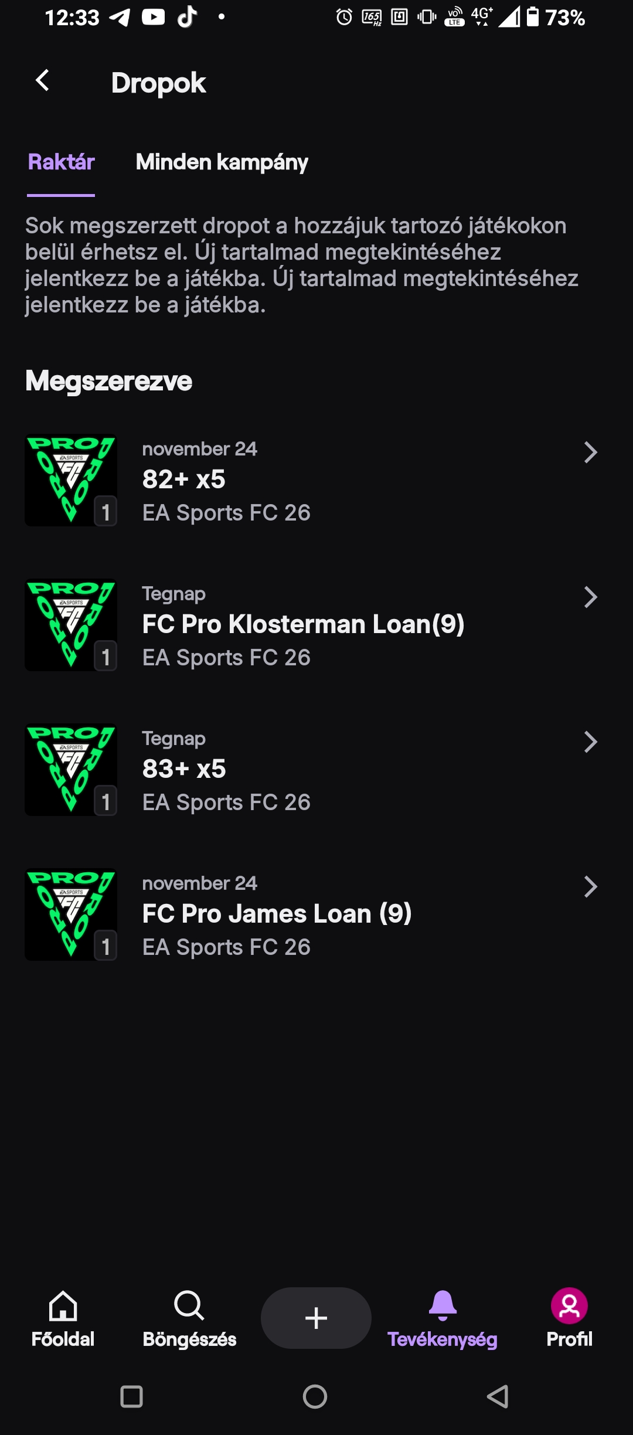Switch to the Raktár tab
633x1435 pixels.
pos(61,162)
